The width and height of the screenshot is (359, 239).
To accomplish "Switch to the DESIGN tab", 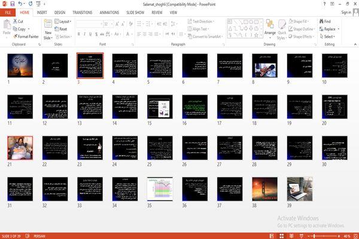I will pyautogui.click(x=60, y=13).
